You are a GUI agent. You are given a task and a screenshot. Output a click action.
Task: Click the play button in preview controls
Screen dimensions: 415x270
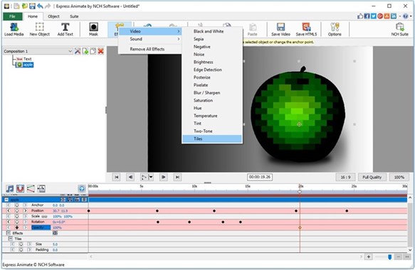coord(144,177)
